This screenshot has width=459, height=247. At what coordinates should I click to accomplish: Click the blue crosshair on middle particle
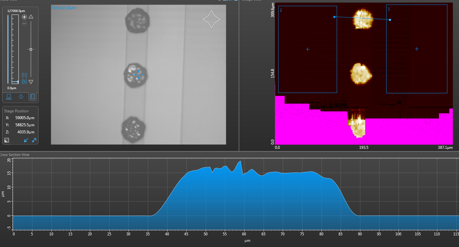tap(138, 75)
